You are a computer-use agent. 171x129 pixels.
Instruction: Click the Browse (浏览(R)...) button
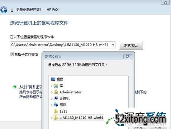[131, 46]
